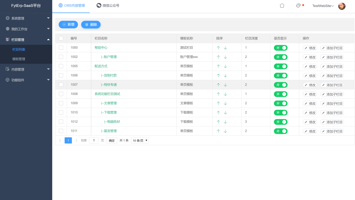355x200 pixels.
Task: Select all rows with header checkbox
Action: click(61, 38)
